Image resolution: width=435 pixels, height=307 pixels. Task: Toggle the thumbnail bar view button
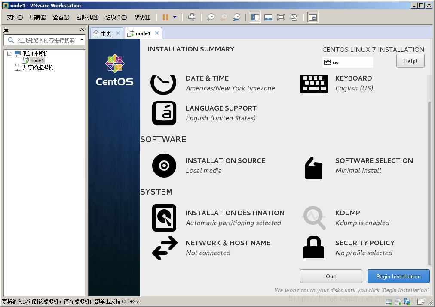click(268, 17)
